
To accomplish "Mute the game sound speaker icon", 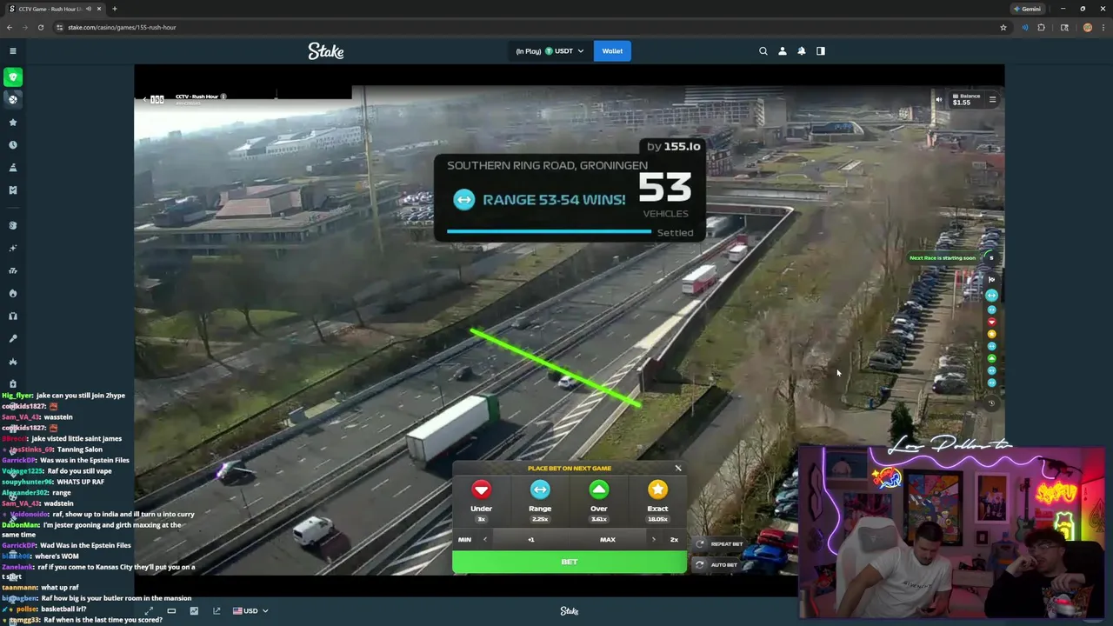I will point(938,100).
